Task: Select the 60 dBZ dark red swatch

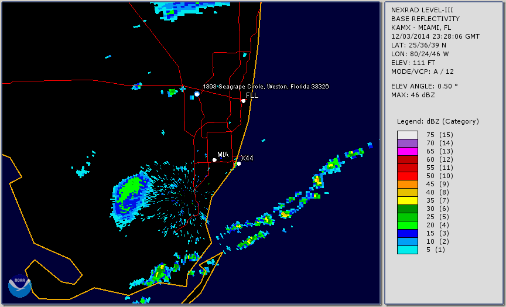Action: click(x=408, y=159)
